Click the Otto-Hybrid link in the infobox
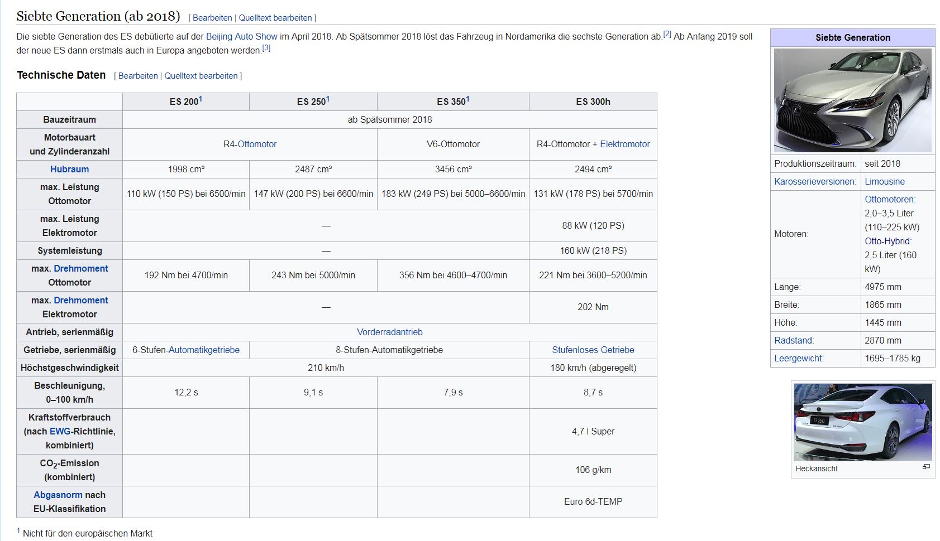Viewport: 940px width, 541px height. (887, 241)
